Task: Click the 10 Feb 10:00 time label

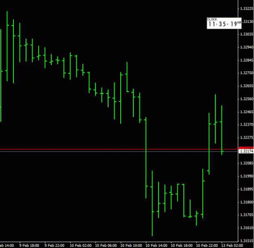Action: tap(131, 246)
